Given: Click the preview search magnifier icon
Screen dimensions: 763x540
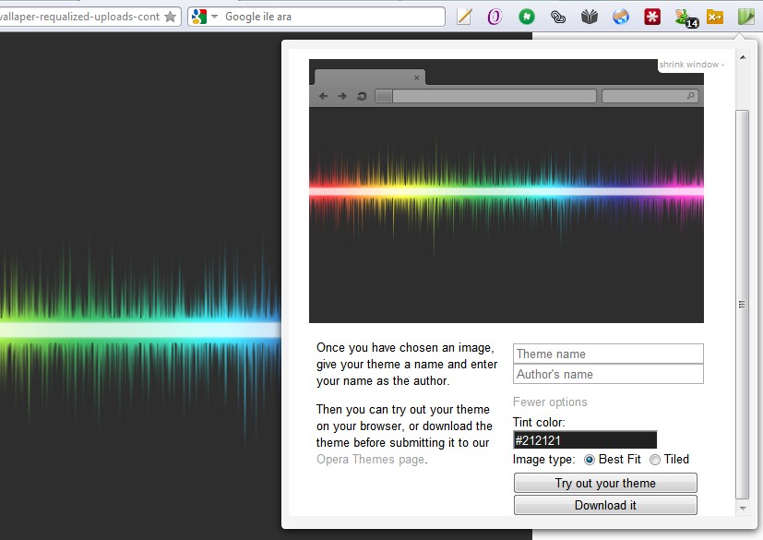Looking at the screenshot, I should coord(690,95).
